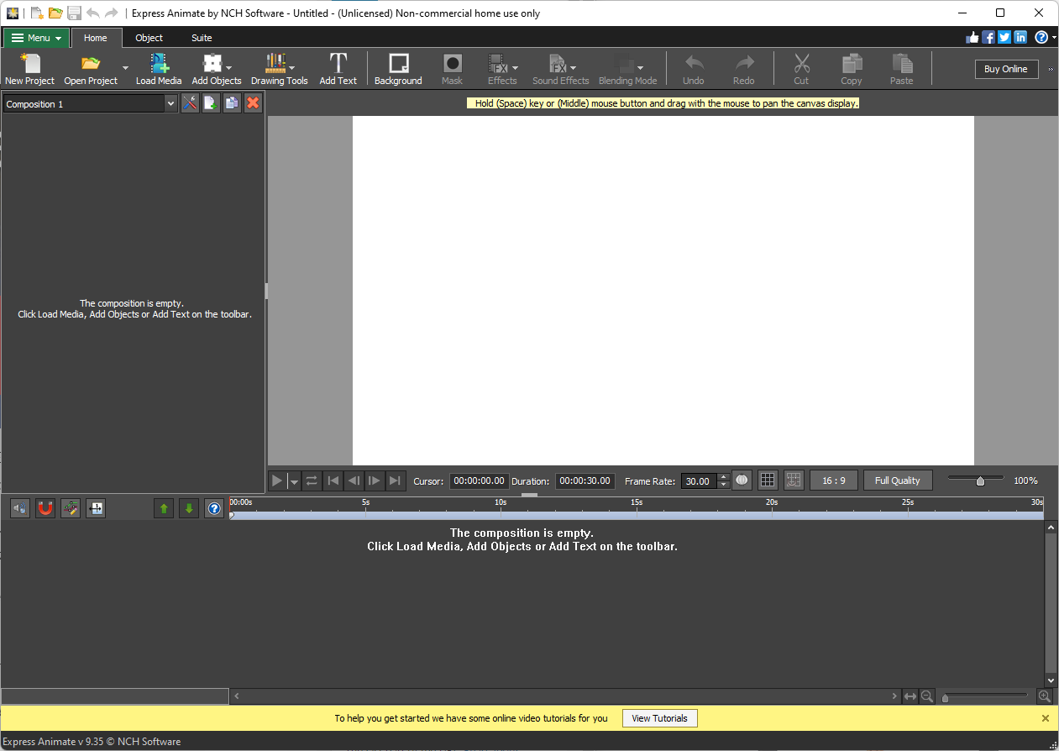
Task: Jump to the start of the composition
Action: [333, 481]
